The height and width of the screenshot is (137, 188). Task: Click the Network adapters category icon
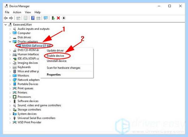click(14, 80)
